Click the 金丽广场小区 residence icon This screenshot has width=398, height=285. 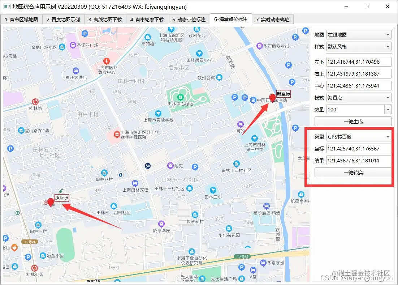(62, 47)
